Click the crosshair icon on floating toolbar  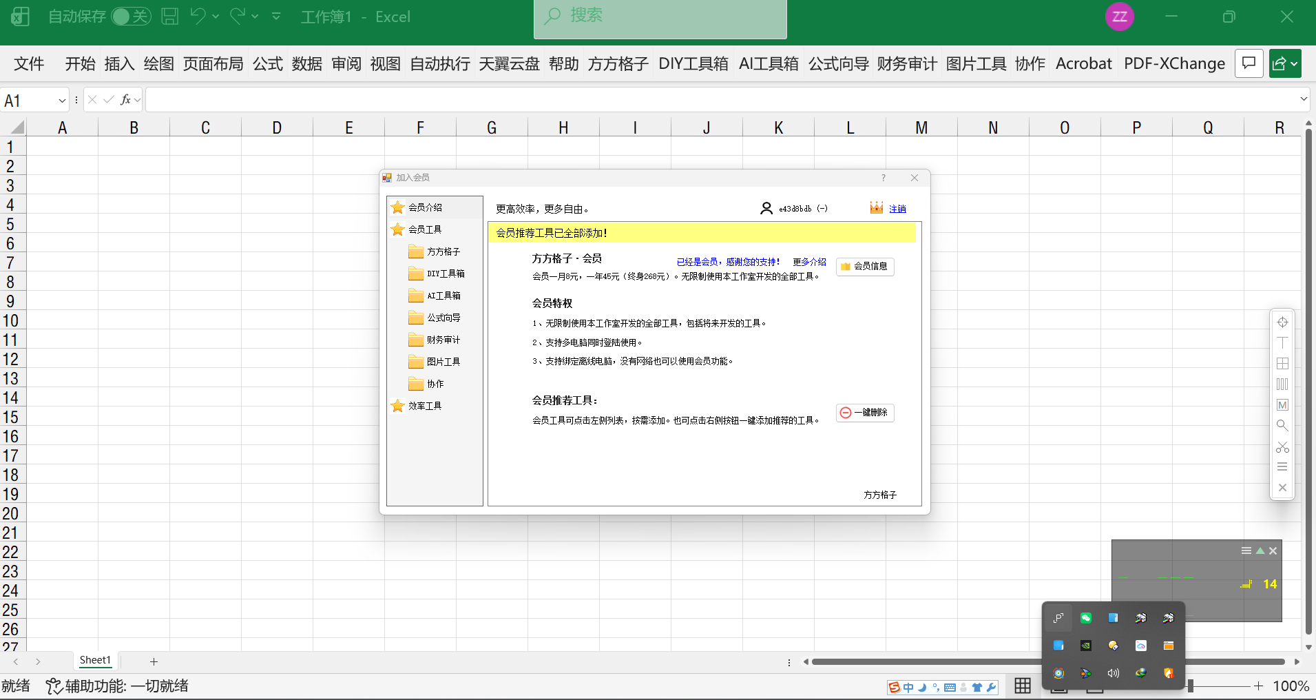(1282, 322)
